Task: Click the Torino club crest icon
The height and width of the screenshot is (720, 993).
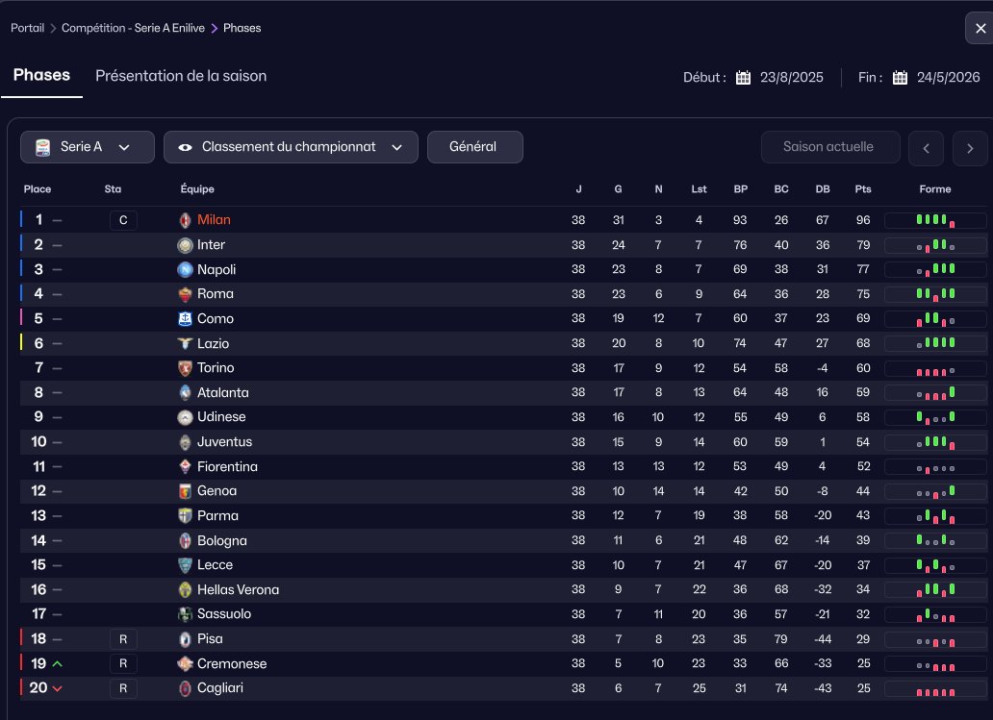Action: (185, 368)
